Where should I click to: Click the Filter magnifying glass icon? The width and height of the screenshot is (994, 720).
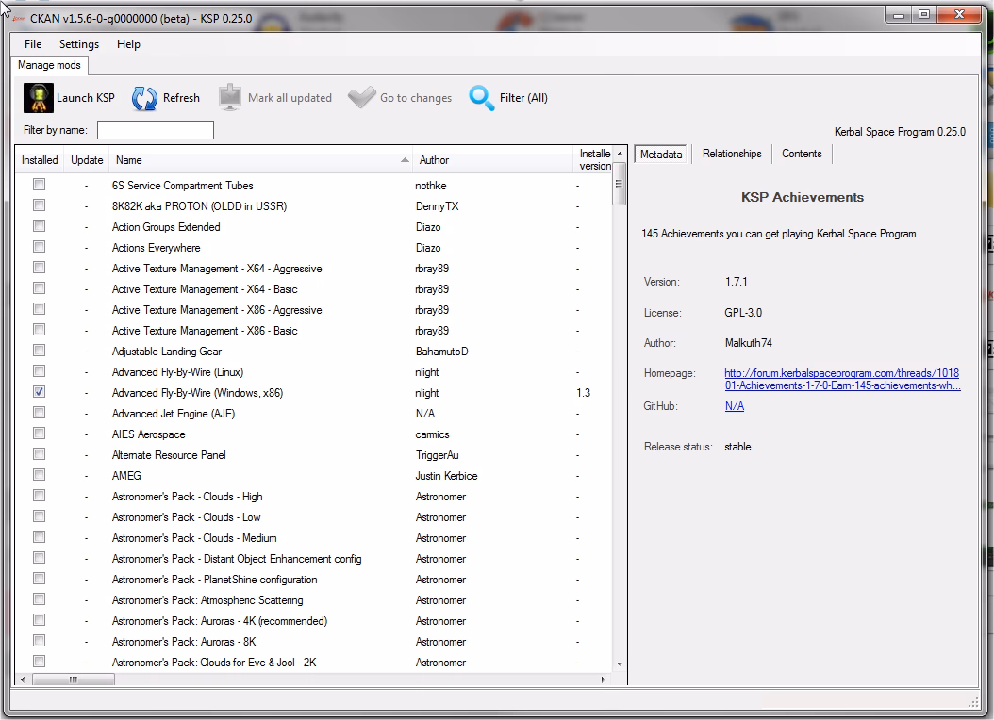(481, 97)
